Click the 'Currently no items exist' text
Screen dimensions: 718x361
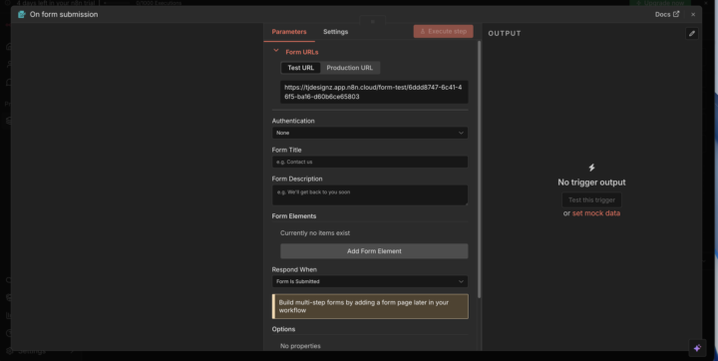315,232
